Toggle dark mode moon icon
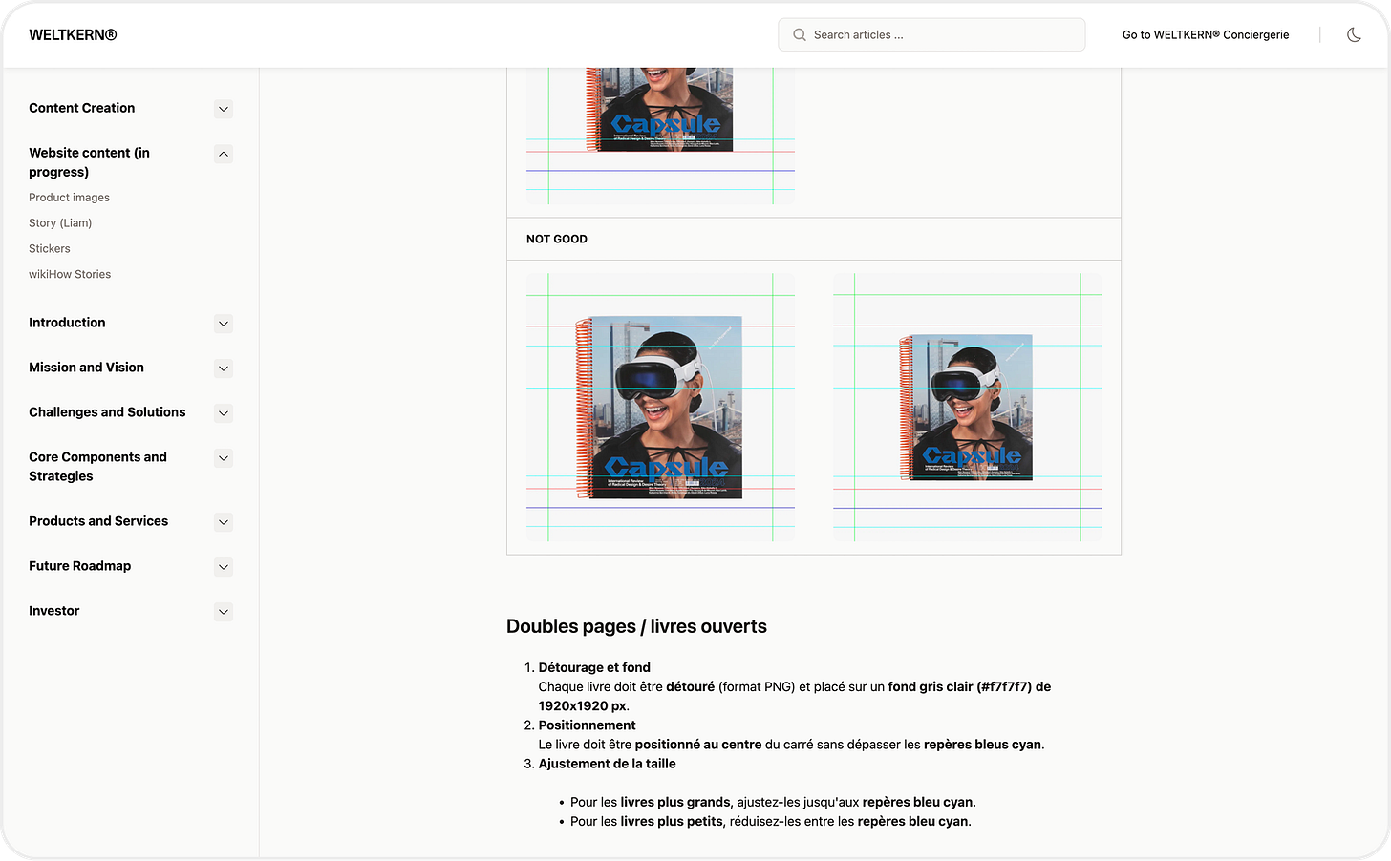Screen dimensions: 1391x861 (1354, 35)
